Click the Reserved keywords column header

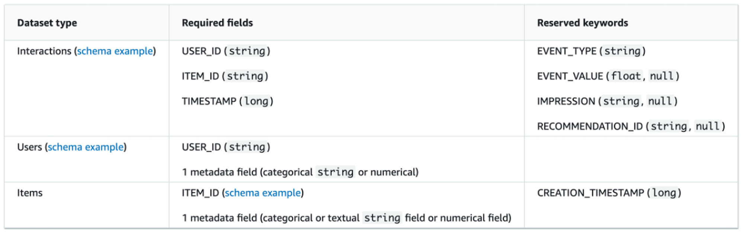[582, 23]
